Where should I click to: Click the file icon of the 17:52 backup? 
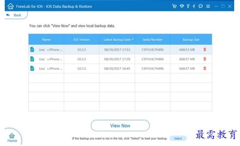tap(32, 50)
